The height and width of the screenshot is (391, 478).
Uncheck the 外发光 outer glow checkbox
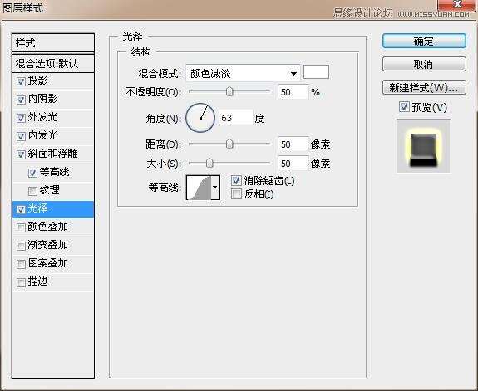click(x=21, y=118)
